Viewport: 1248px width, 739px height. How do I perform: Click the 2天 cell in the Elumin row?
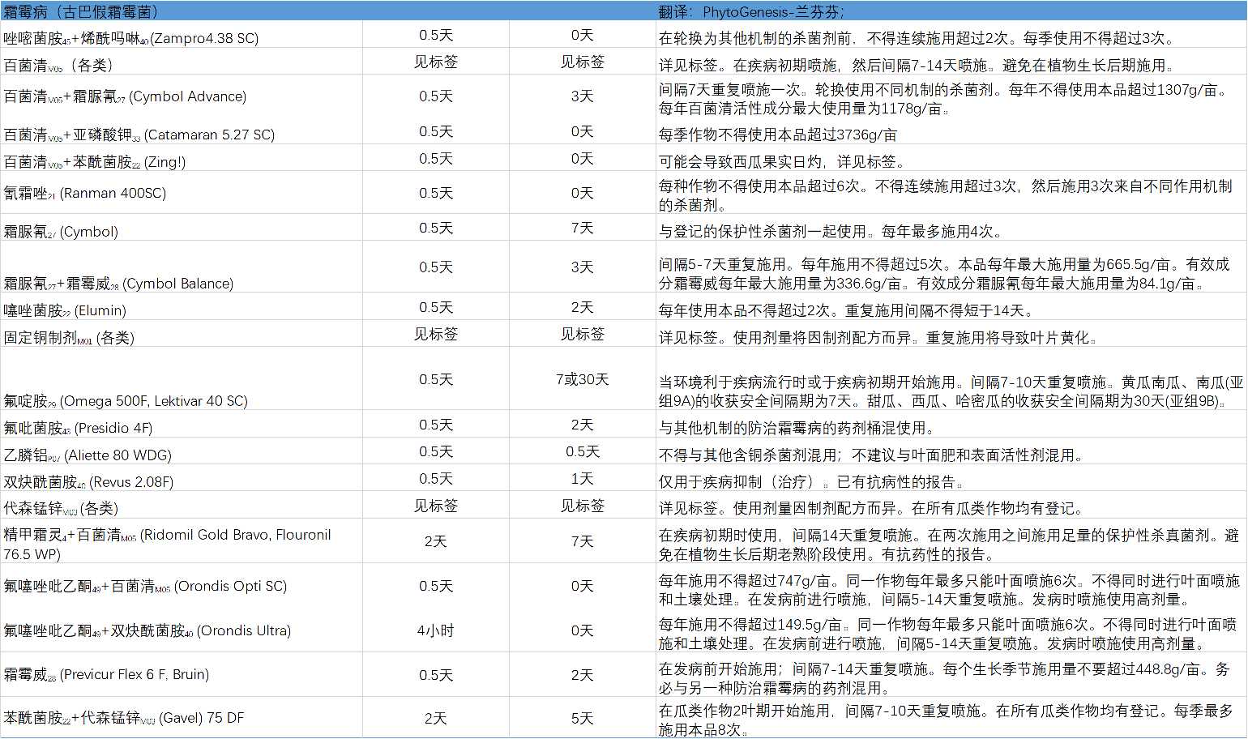[582, 307]
